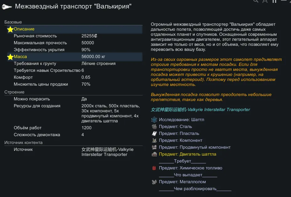291x197 pixels.
Task: Click the atom research icon for Шаттл
Action: (154, 120)
